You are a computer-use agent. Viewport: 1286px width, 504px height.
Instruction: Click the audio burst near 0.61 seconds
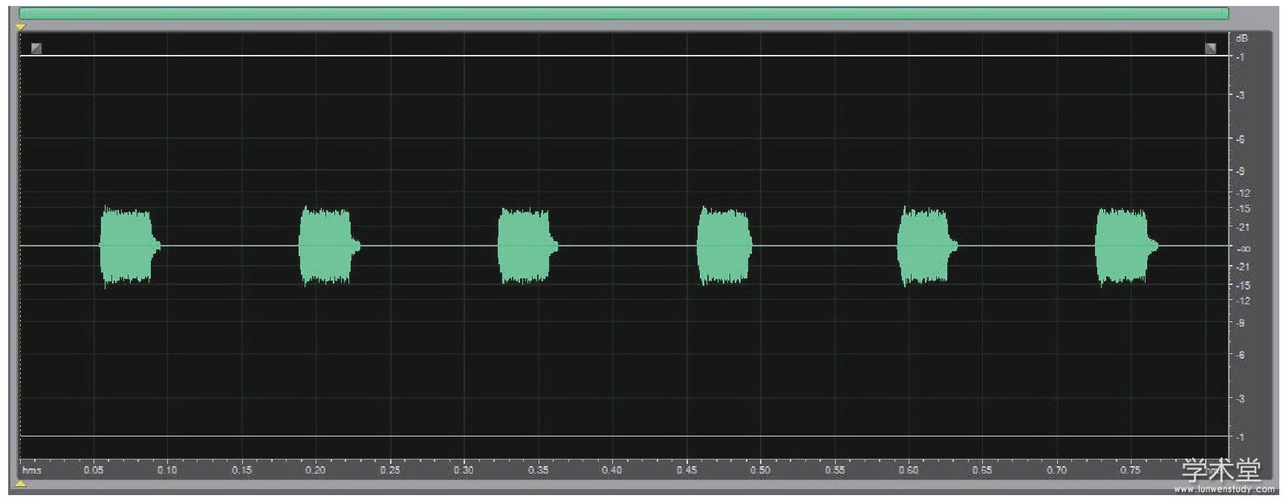coord(926,246)
